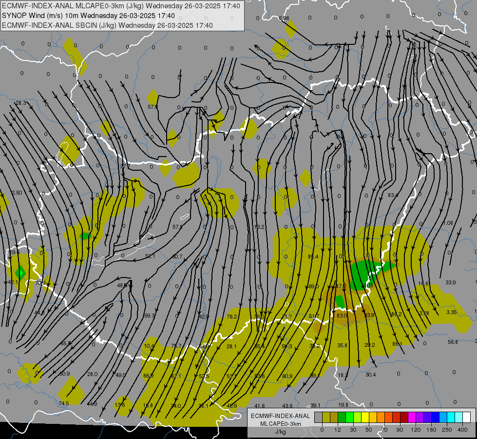Click the red legend swatch before 90
This screenshot has height=439, width=477.
(397, 418)
